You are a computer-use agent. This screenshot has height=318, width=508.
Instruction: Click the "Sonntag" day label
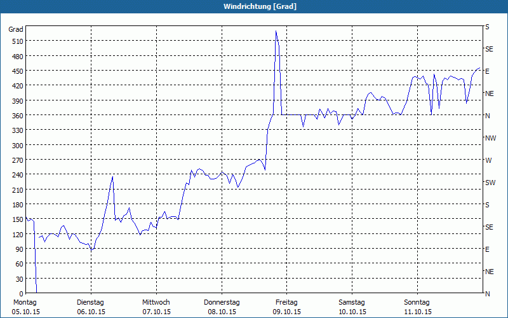(417, 303)
